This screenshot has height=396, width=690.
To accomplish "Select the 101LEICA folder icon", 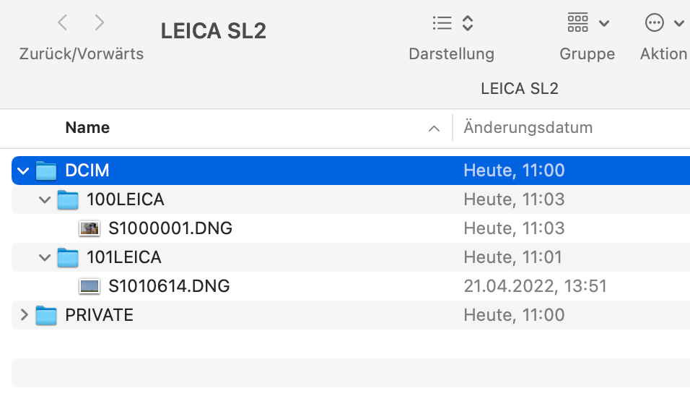I will pyautogui.click(x=68, y=257).
